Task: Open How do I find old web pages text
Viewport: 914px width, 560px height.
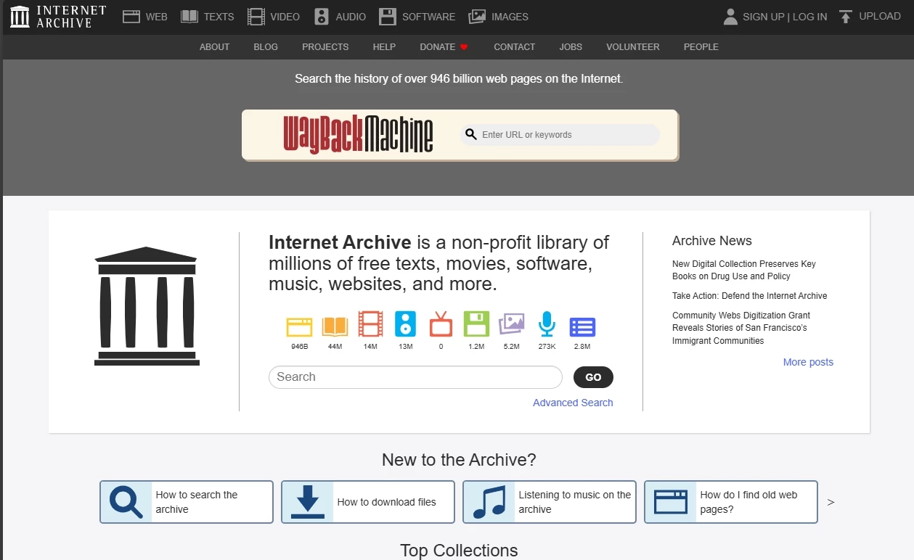Action: 748,502
